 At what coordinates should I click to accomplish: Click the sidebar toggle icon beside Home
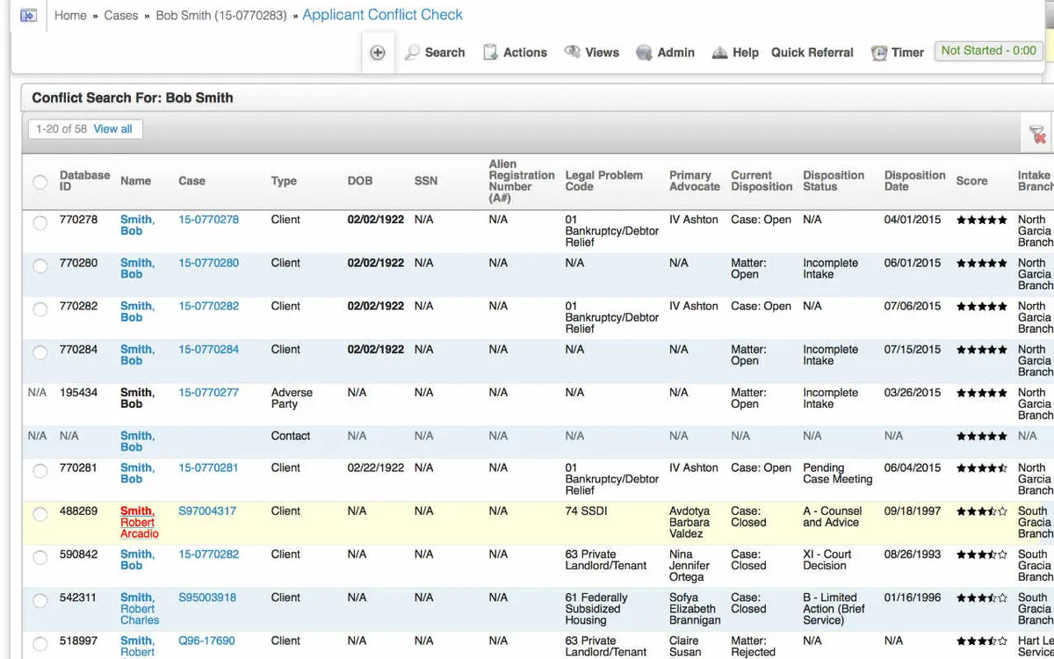tap(28, 16)
